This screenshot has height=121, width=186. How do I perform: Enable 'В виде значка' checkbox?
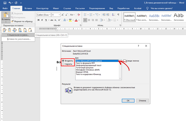point(124,61)
